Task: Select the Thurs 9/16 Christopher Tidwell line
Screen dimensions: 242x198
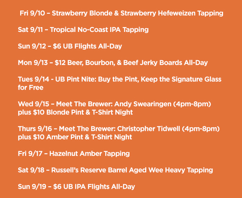Action: coord(119,129)
